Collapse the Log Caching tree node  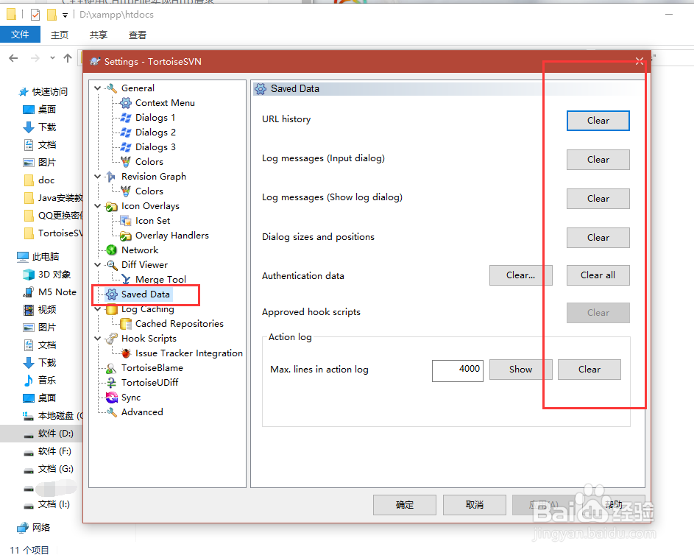[x=98, y=310]
